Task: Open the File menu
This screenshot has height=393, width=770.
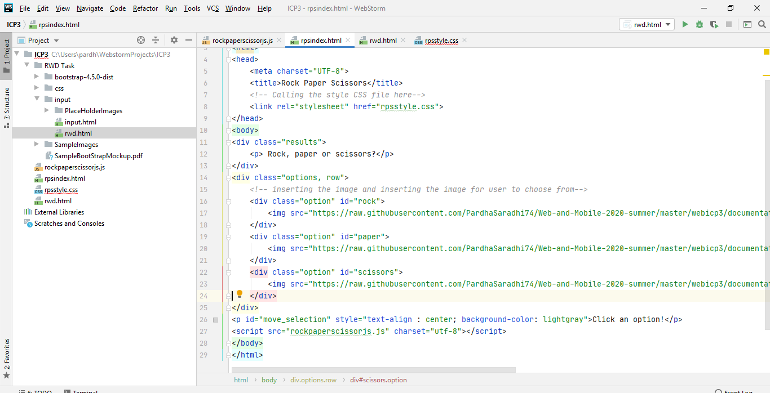Action: (x=25, y=8)
